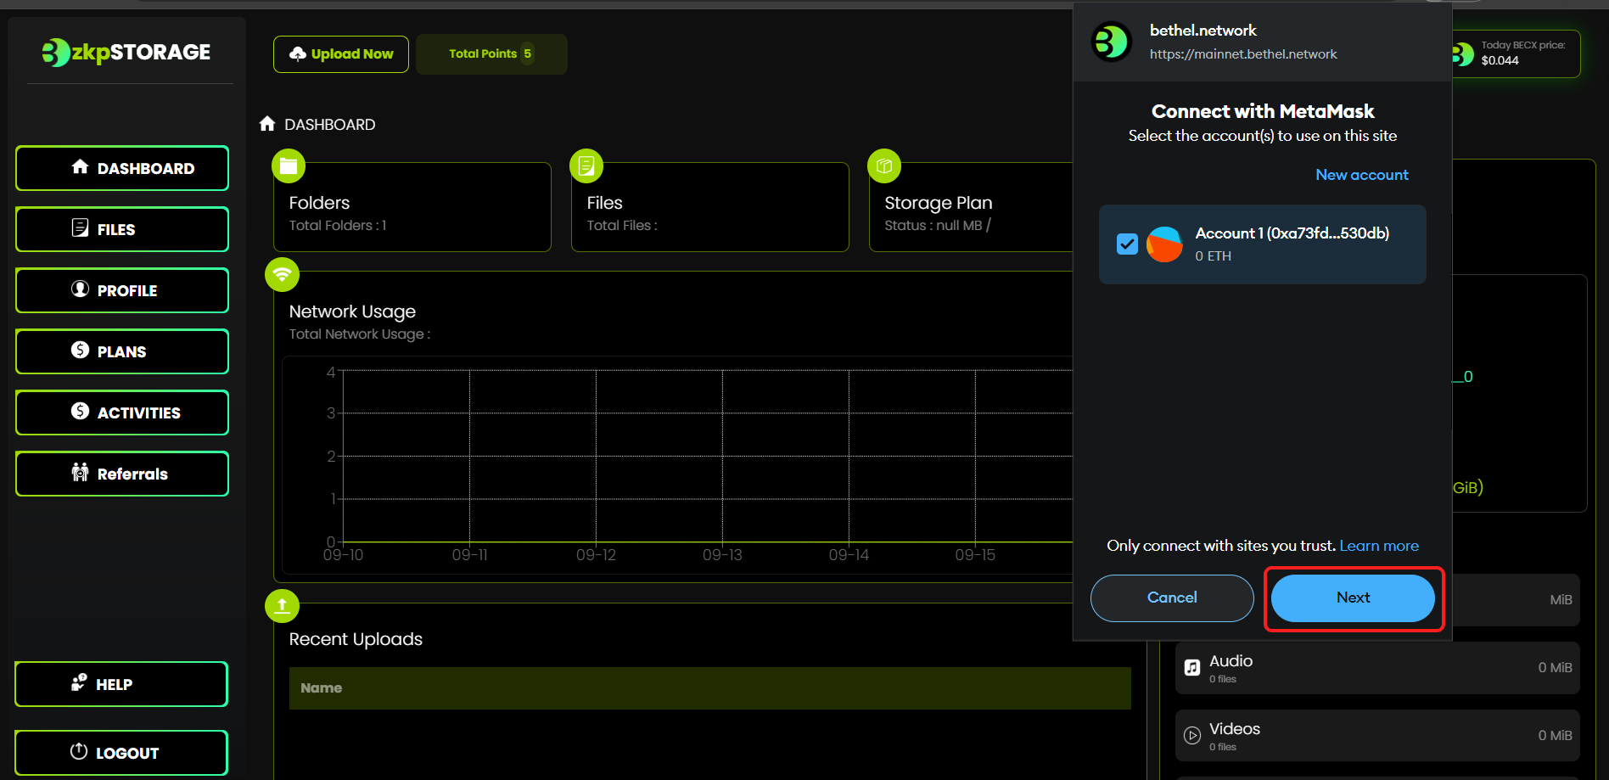Click the https://mainnet.bethel.network URL text
Image resolution: width=1609 pixels, height=780 pixels.
(x=1243, y=54)
